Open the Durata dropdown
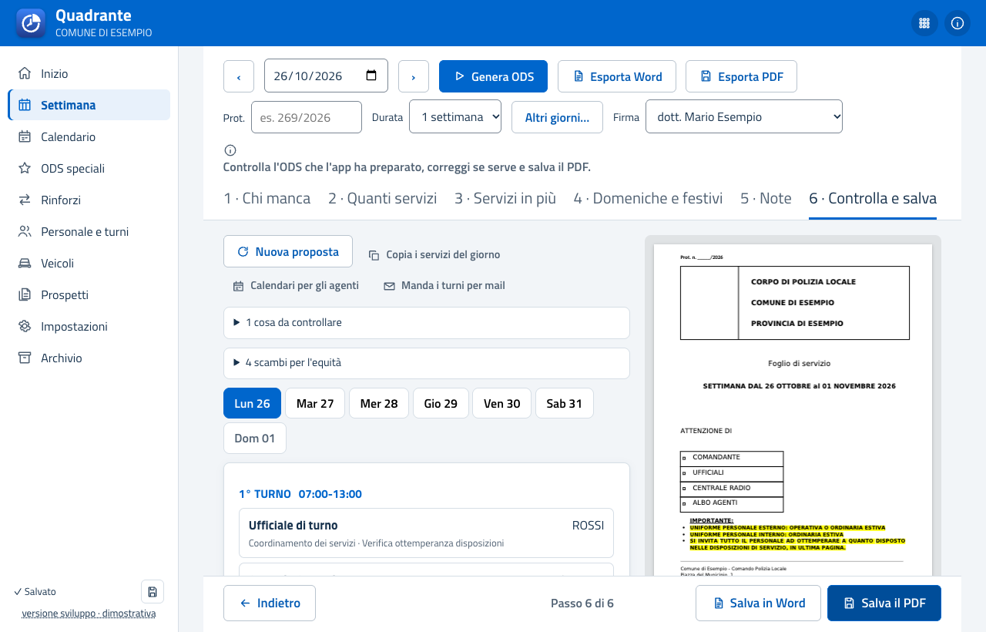The width and height of the screenshot is (986, 632). coord(455,116)
